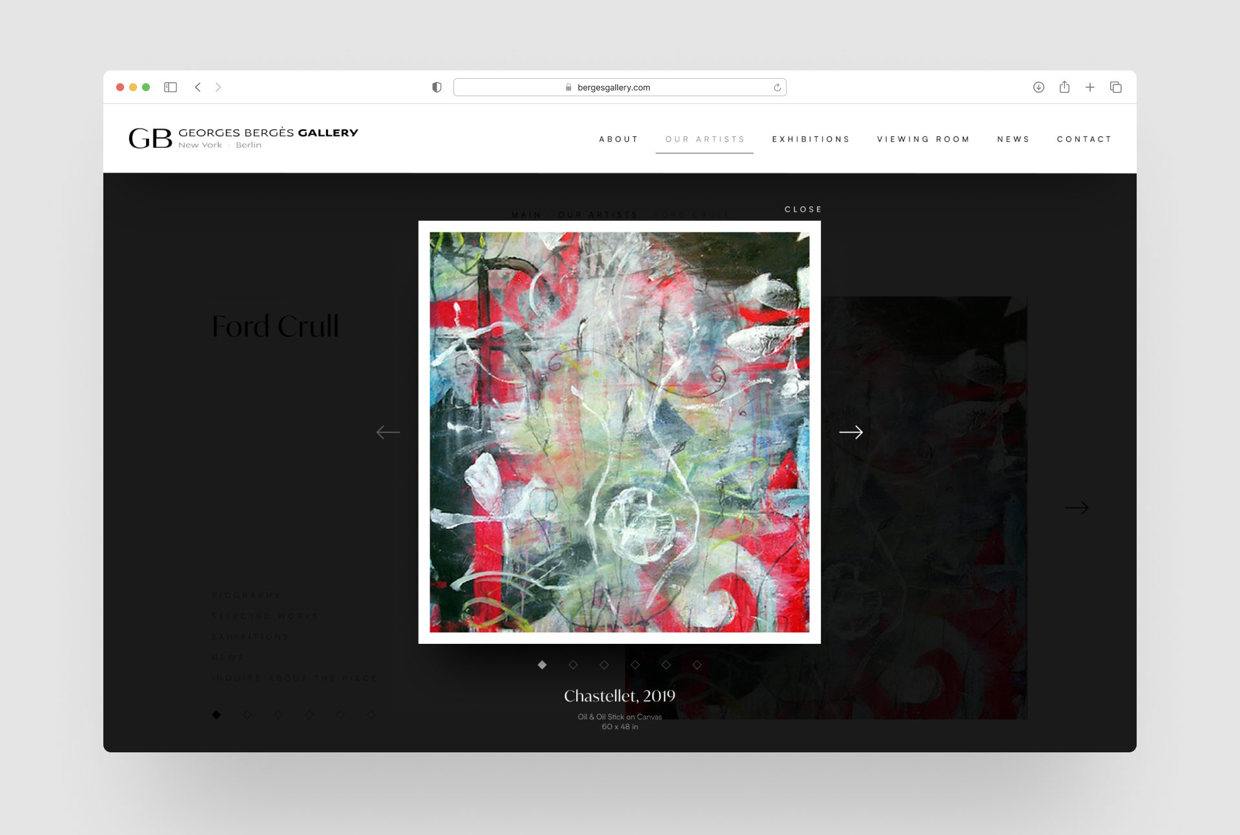Click the "Oil & Oil Stick on Canvas" caption
Image resolution: width=1240 pixels, height=835 pixels.
pyautogui.click(x=619, y=717)
